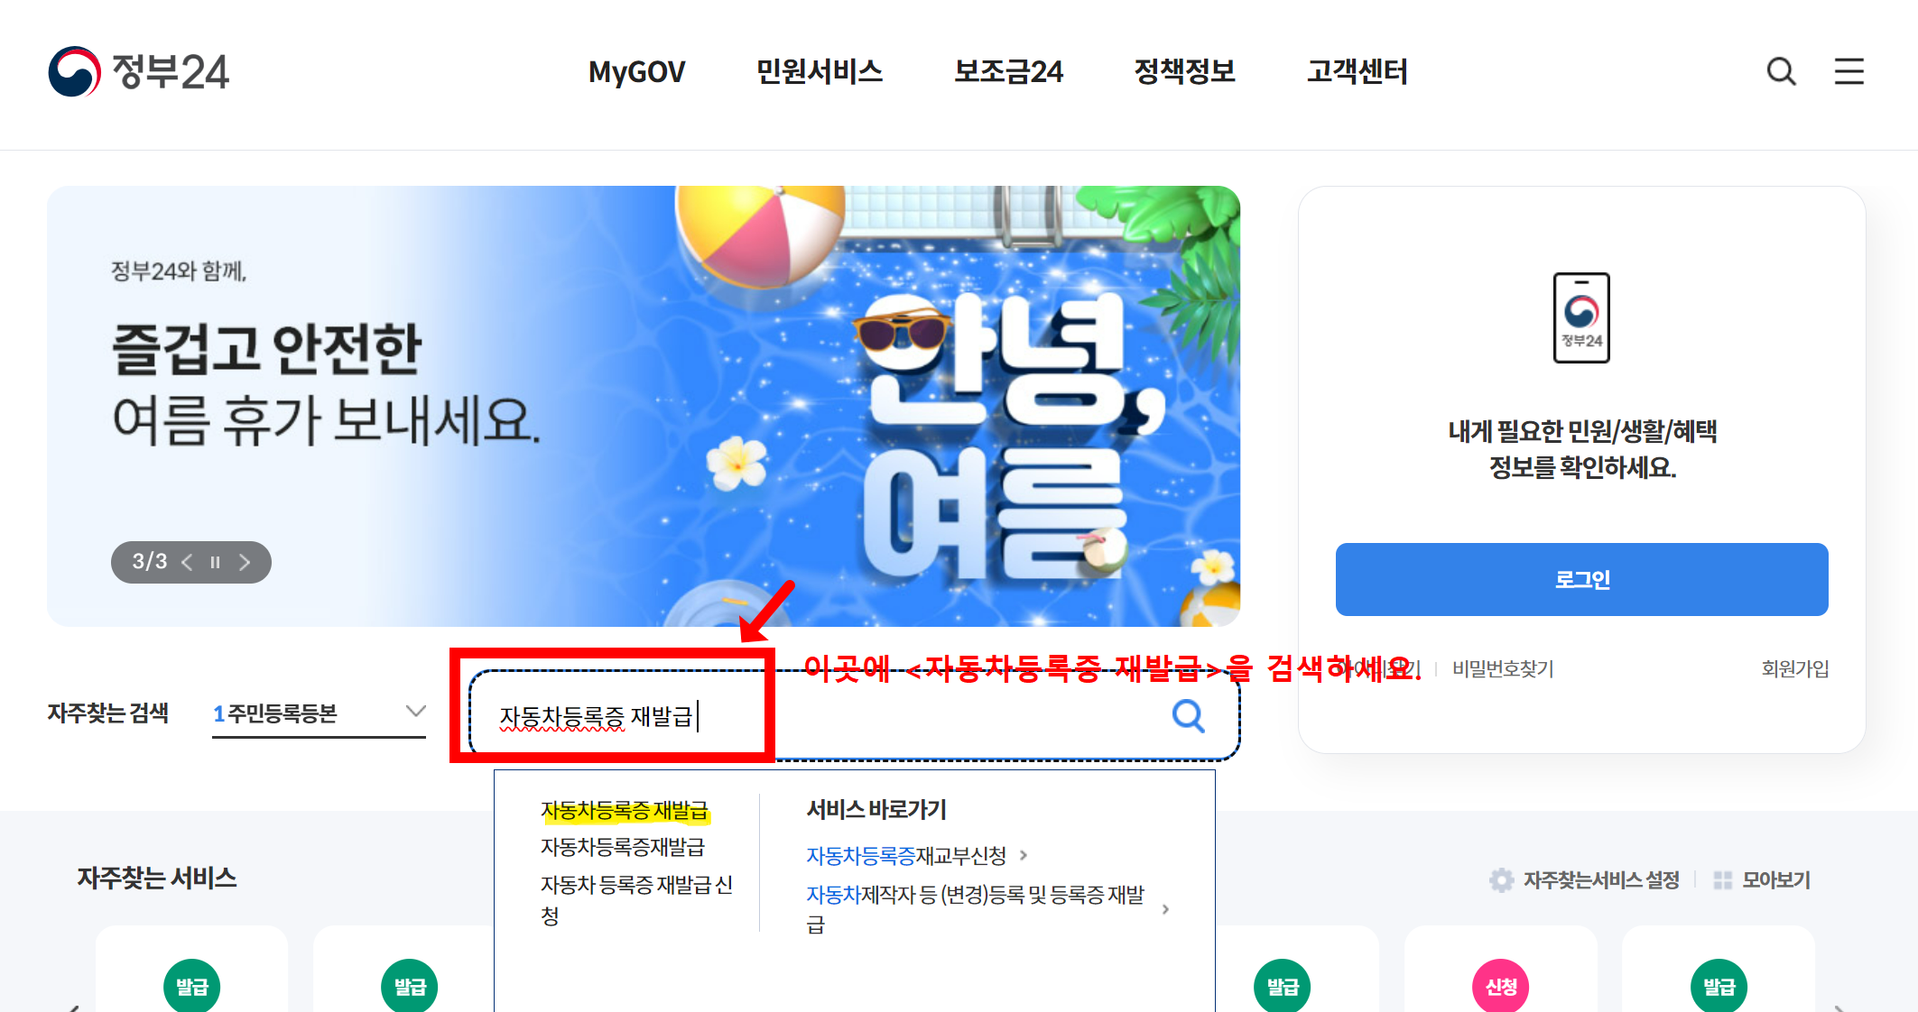This screenshot has height=1012, width=1918.
Task: Open the 보조금24 menu
Action: (x=1008, y=71)
